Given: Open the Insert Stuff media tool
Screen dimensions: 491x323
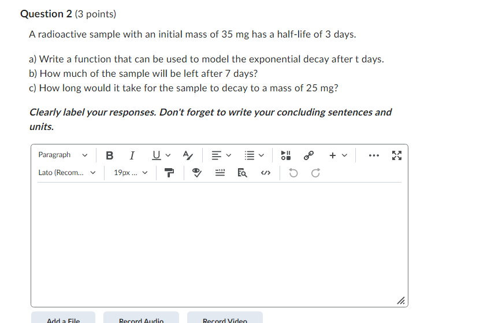Looking at the screenshot, I should [285, 155].
